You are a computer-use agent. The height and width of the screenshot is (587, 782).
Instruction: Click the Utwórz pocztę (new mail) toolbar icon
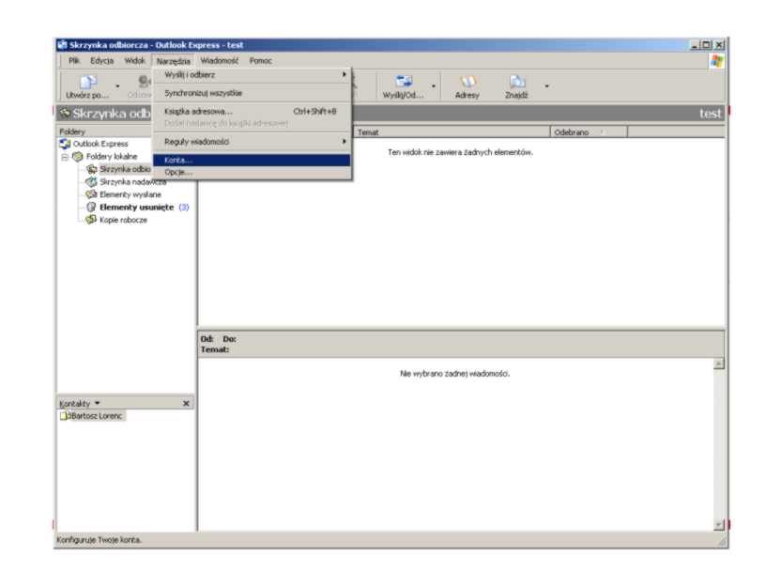86,83
